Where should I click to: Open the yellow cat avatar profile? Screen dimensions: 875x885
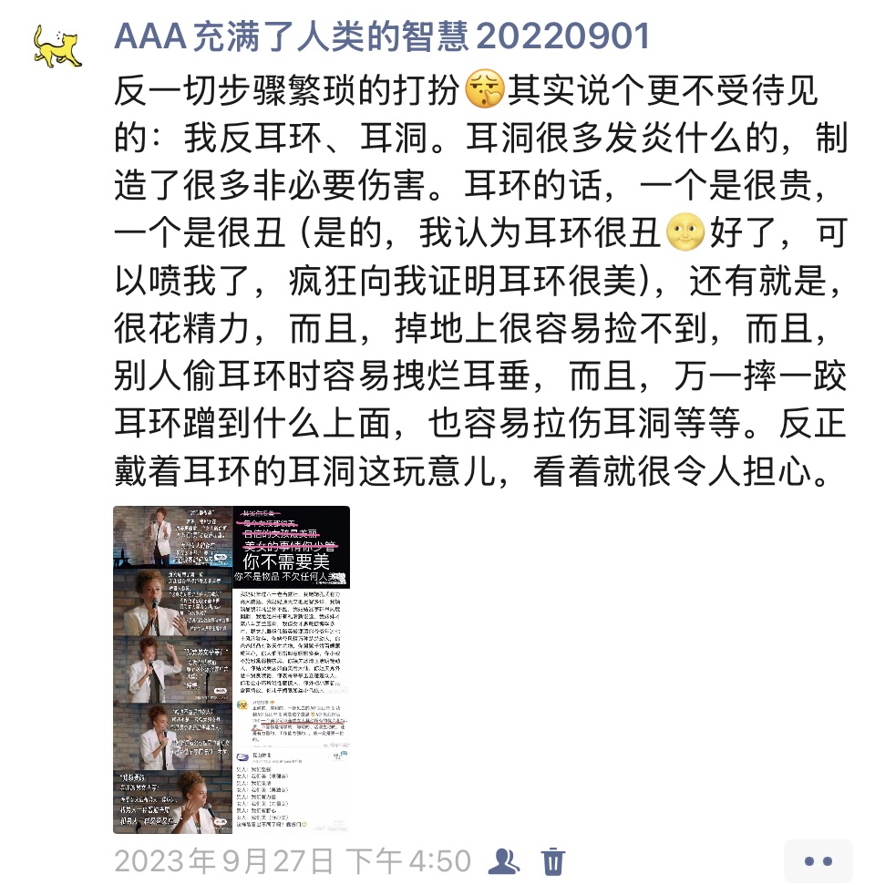57,46
